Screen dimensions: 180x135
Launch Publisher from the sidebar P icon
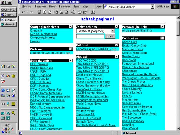8,118
